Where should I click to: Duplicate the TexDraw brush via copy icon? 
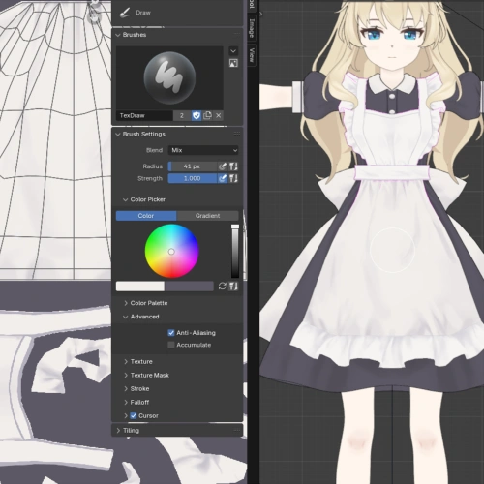tap(207, 115)
